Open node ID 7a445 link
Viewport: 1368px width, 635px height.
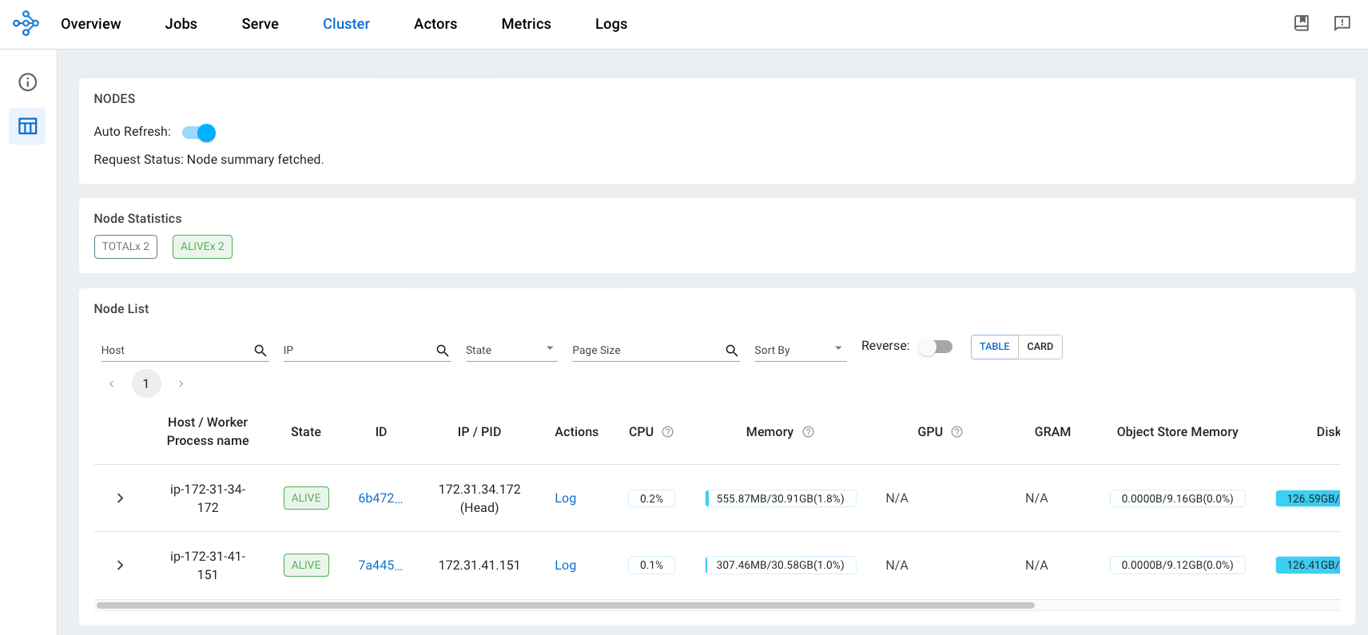tap(380, 566)
